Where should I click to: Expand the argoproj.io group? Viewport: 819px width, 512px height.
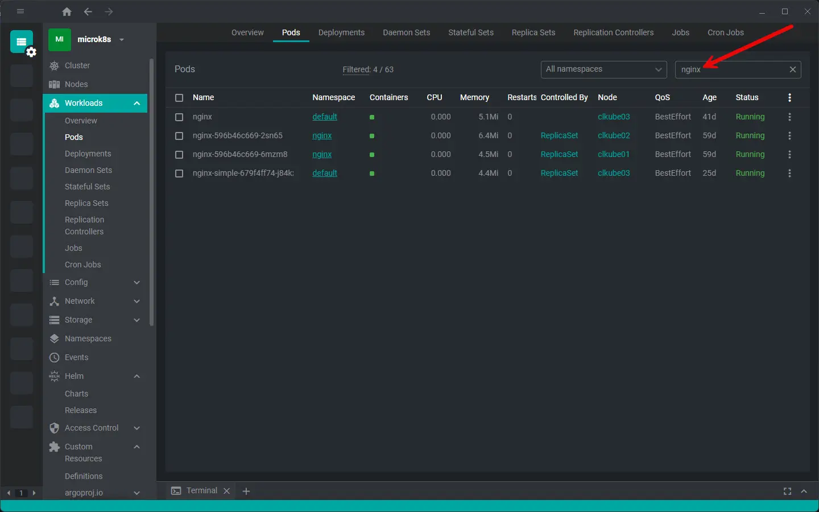pos(137,493)
